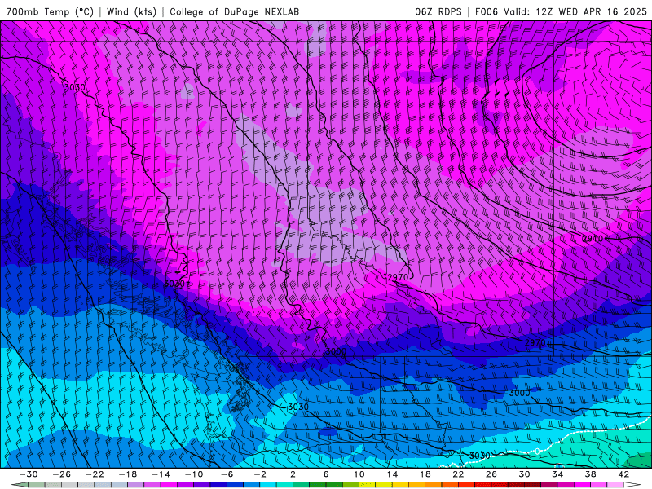Click the colorbar tick label '14'
The height and width of the screenshot is (489, 652).
click(x=392, y=474)
